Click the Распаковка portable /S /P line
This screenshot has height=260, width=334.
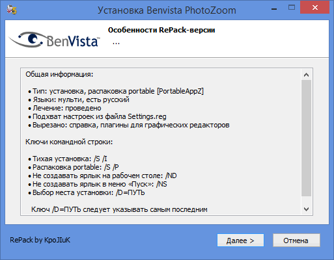coord(74,167)
